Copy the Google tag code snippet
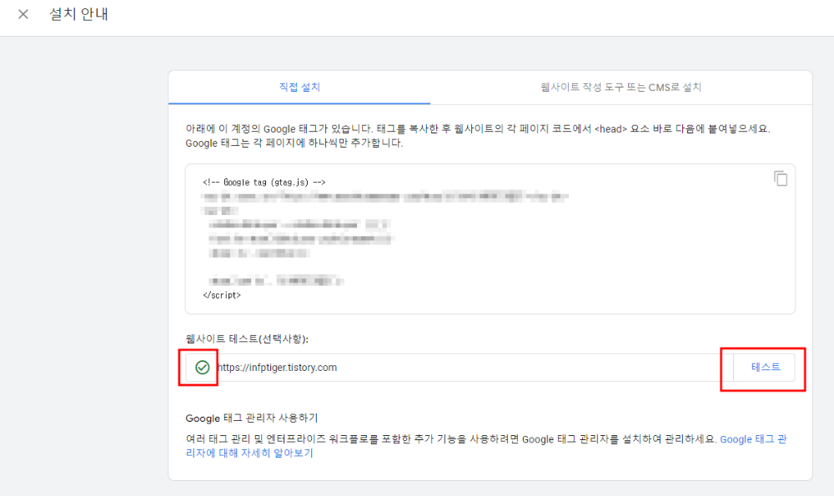 click(x=781, y=179)
